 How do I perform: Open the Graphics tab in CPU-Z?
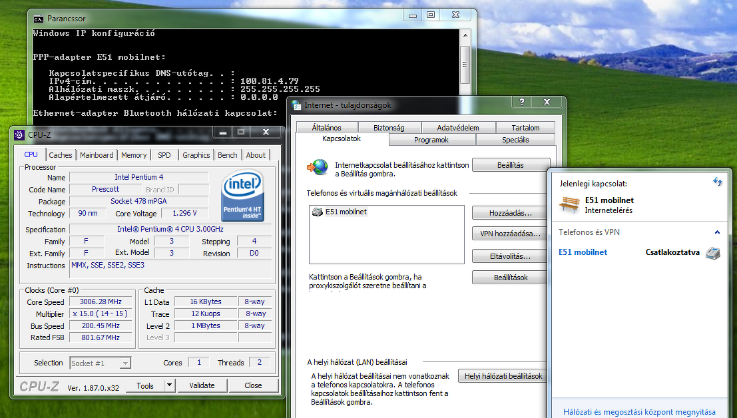click(196, 155)
